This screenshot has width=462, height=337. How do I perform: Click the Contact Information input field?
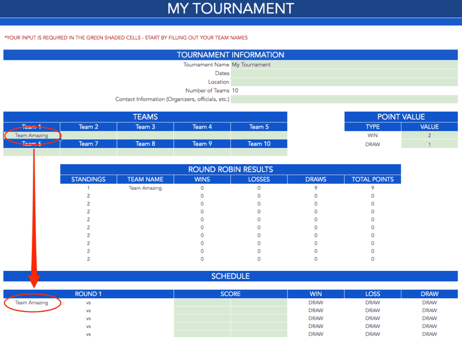click(x=343, y=99)
